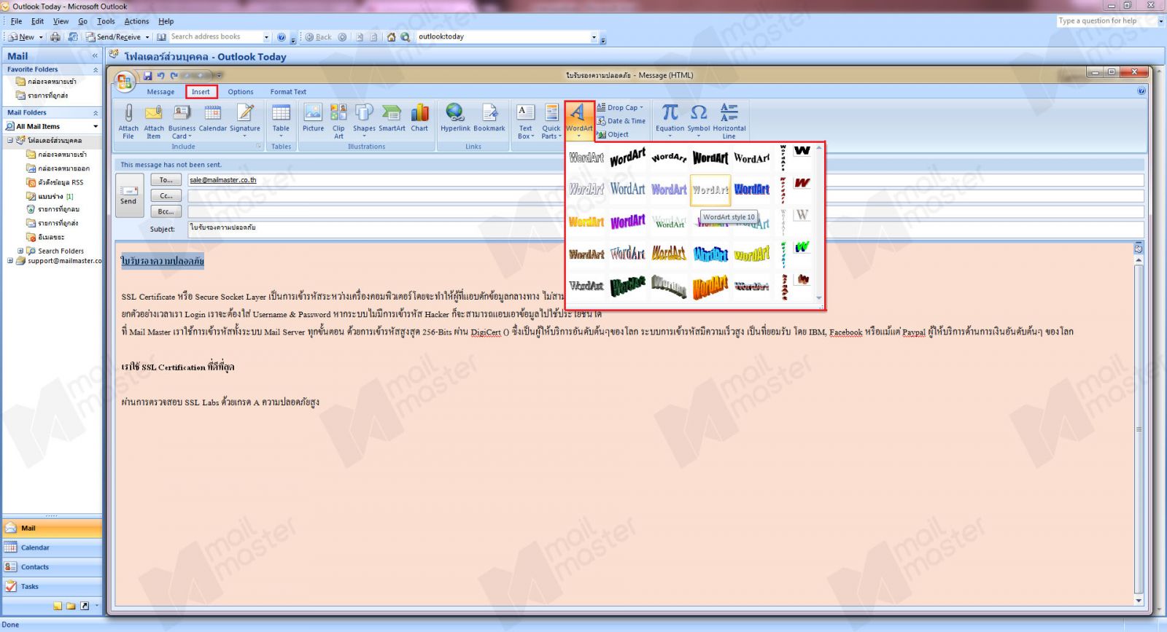Click the Type a question for help box

(1106, 21)
